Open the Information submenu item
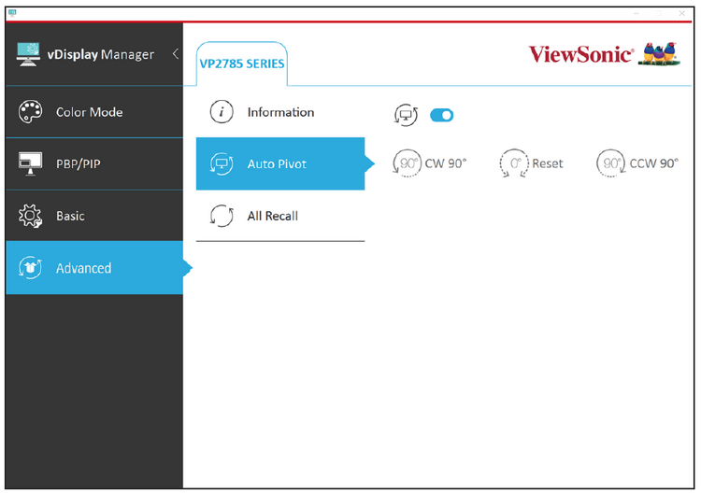This screenshot has height=494, width=701. tap(280, 112)
